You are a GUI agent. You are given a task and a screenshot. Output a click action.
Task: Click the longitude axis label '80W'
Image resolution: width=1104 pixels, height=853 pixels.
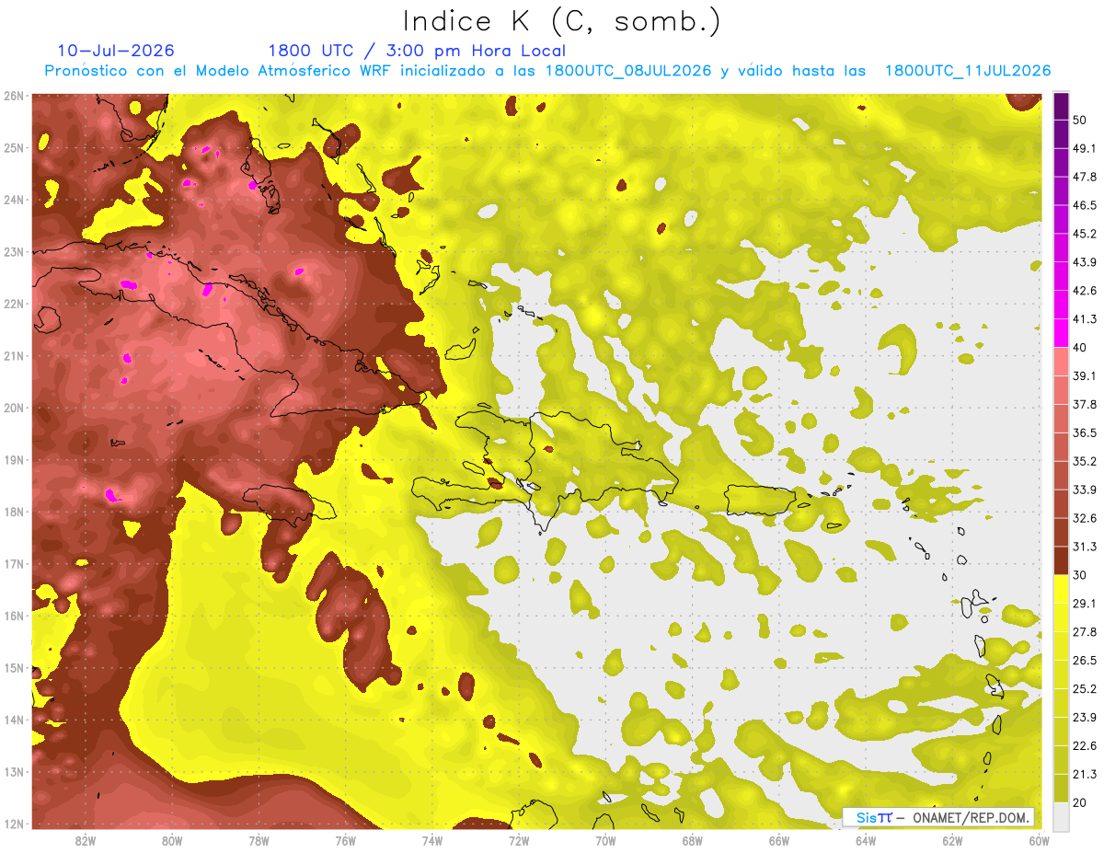tap(172, 840)
